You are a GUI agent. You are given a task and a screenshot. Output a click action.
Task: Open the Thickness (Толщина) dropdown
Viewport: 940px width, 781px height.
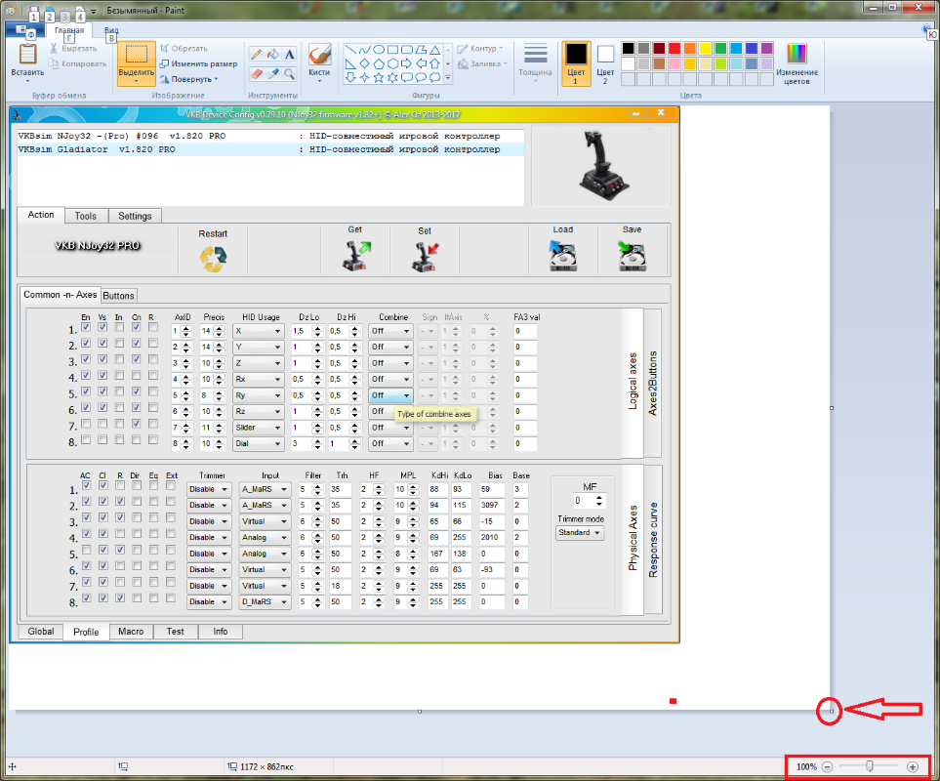(535, 62)
